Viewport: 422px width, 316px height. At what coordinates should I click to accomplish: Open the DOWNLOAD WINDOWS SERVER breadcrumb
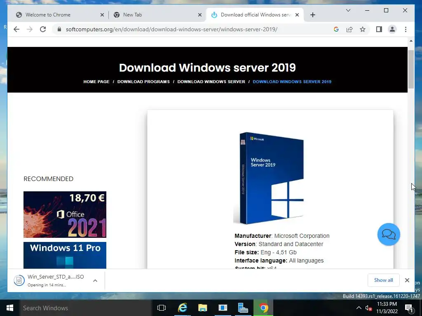pos(211,82)
